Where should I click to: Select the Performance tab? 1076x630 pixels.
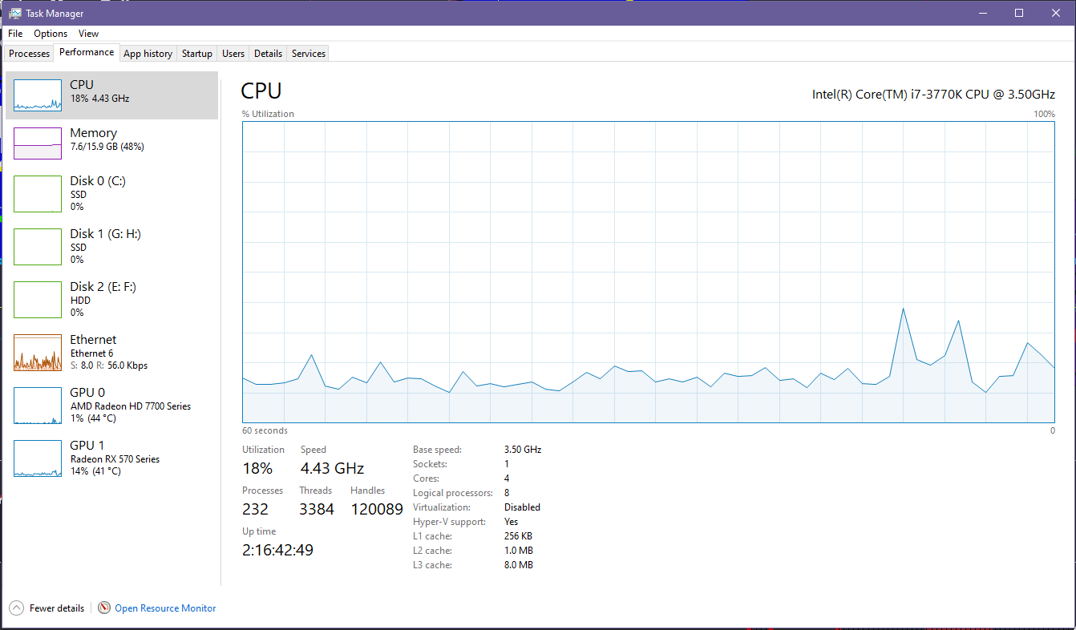(x=87, y=52)
